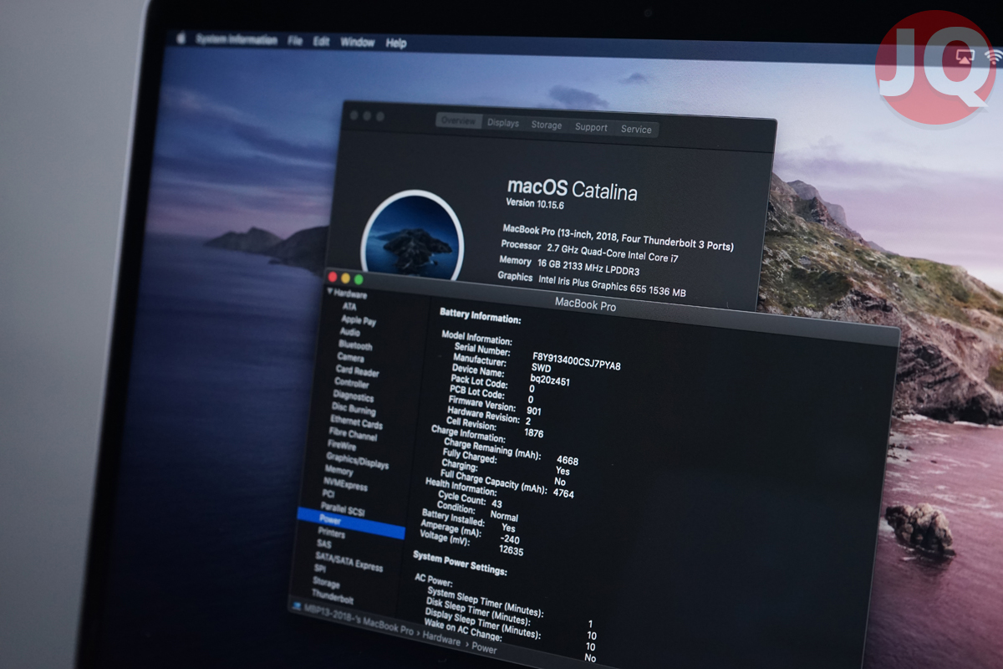
Task: Select Ethernet Cards in the sidebar
Action: coord(356,423)
